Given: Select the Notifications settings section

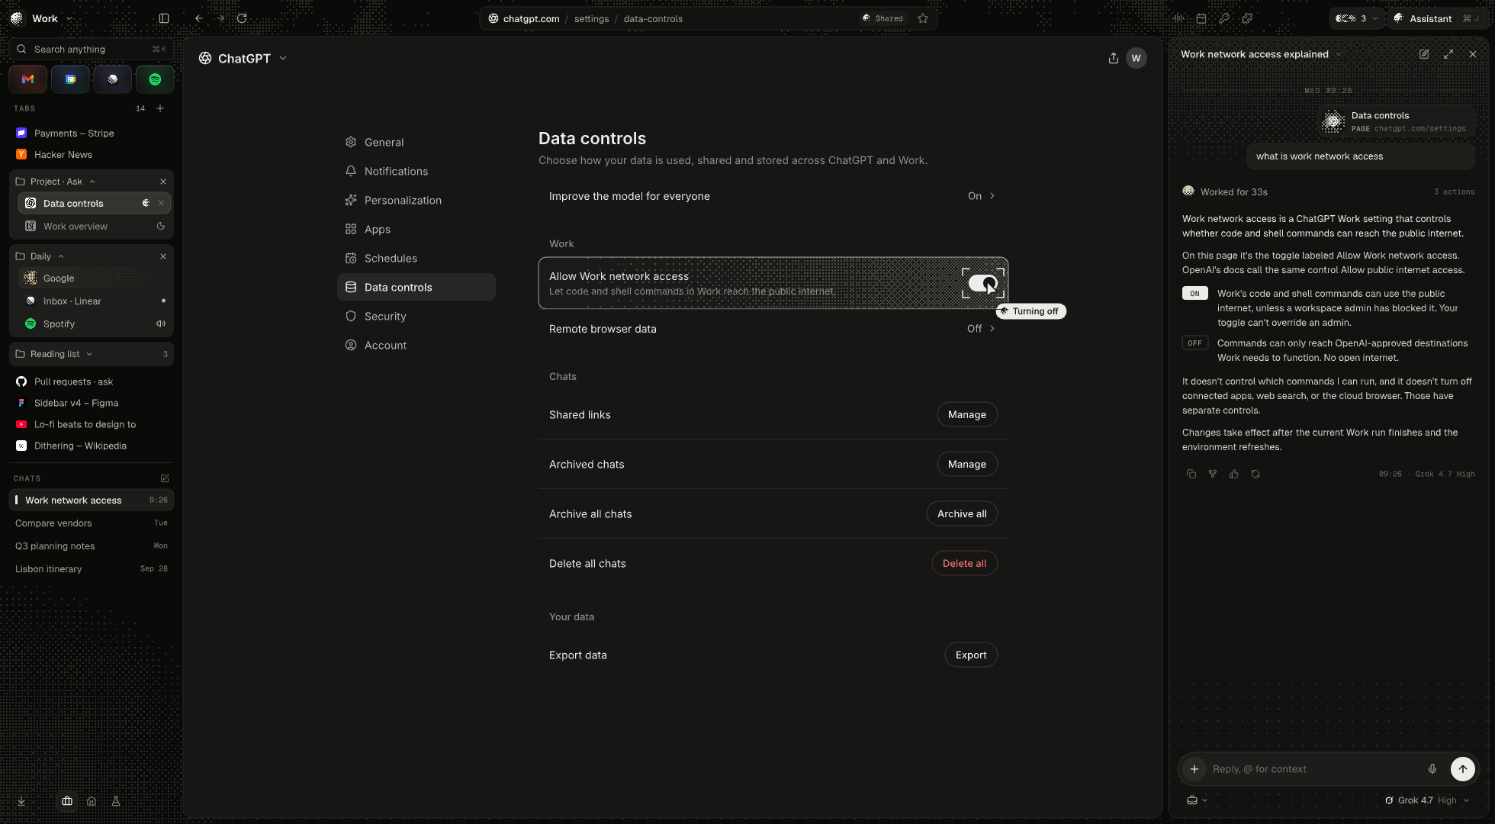Looking at the screenshot, I should pos(416,171).
